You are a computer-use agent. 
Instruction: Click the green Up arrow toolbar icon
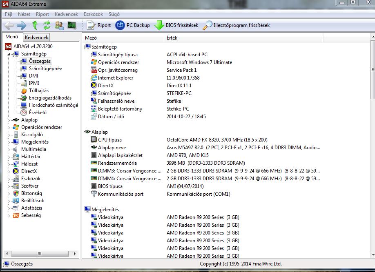click(x=35, y=25)
